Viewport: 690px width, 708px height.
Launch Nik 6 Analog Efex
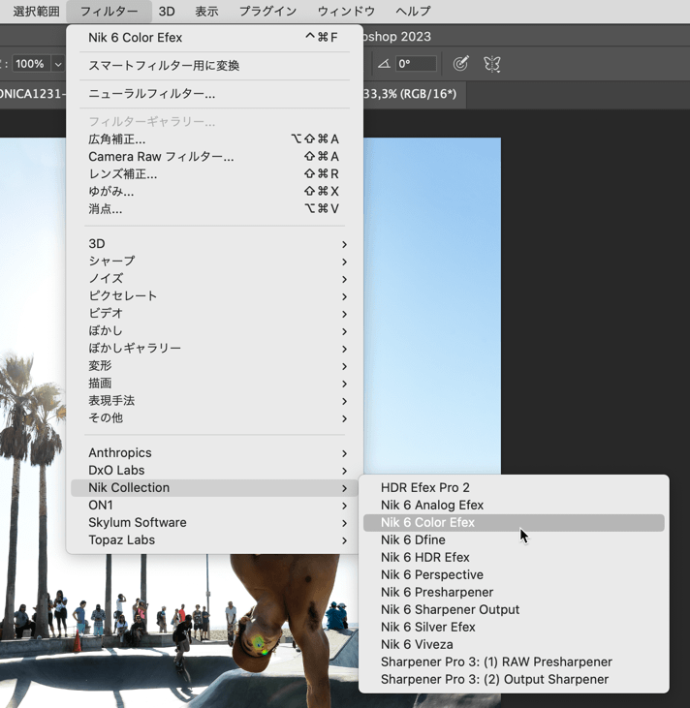(514, 506)
